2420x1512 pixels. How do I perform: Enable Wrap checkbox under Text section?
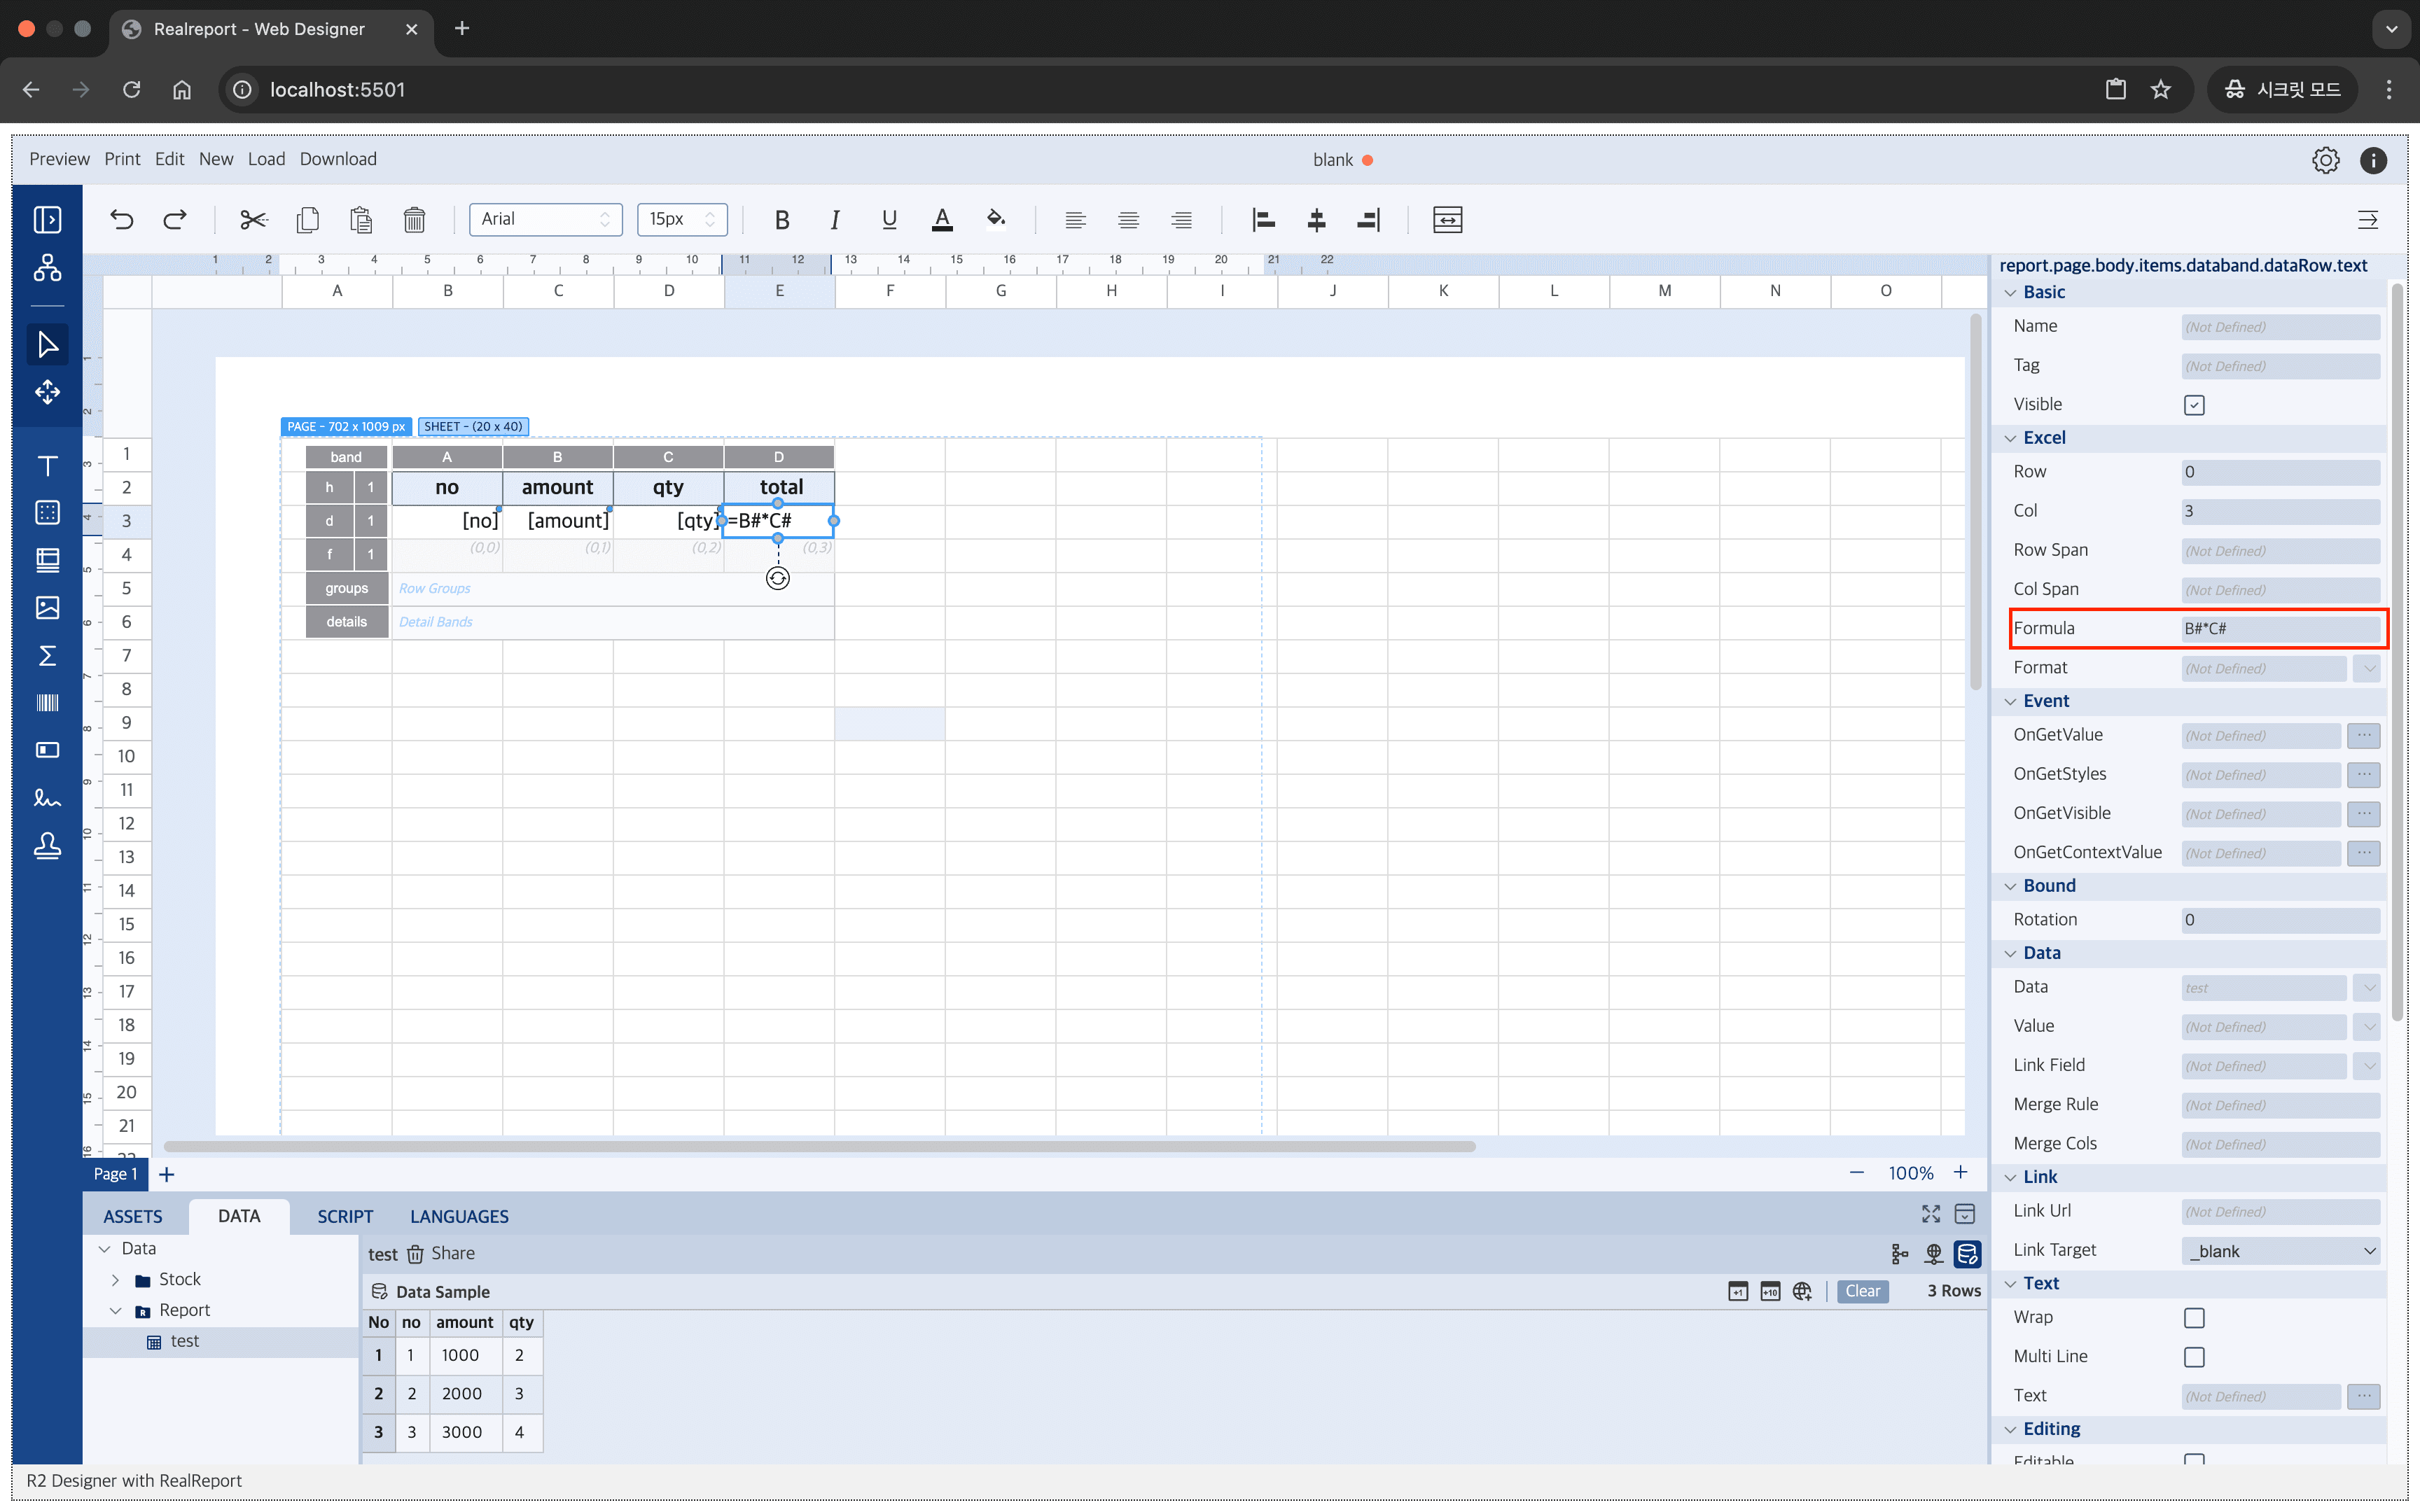click(x=2194, y=1317)
